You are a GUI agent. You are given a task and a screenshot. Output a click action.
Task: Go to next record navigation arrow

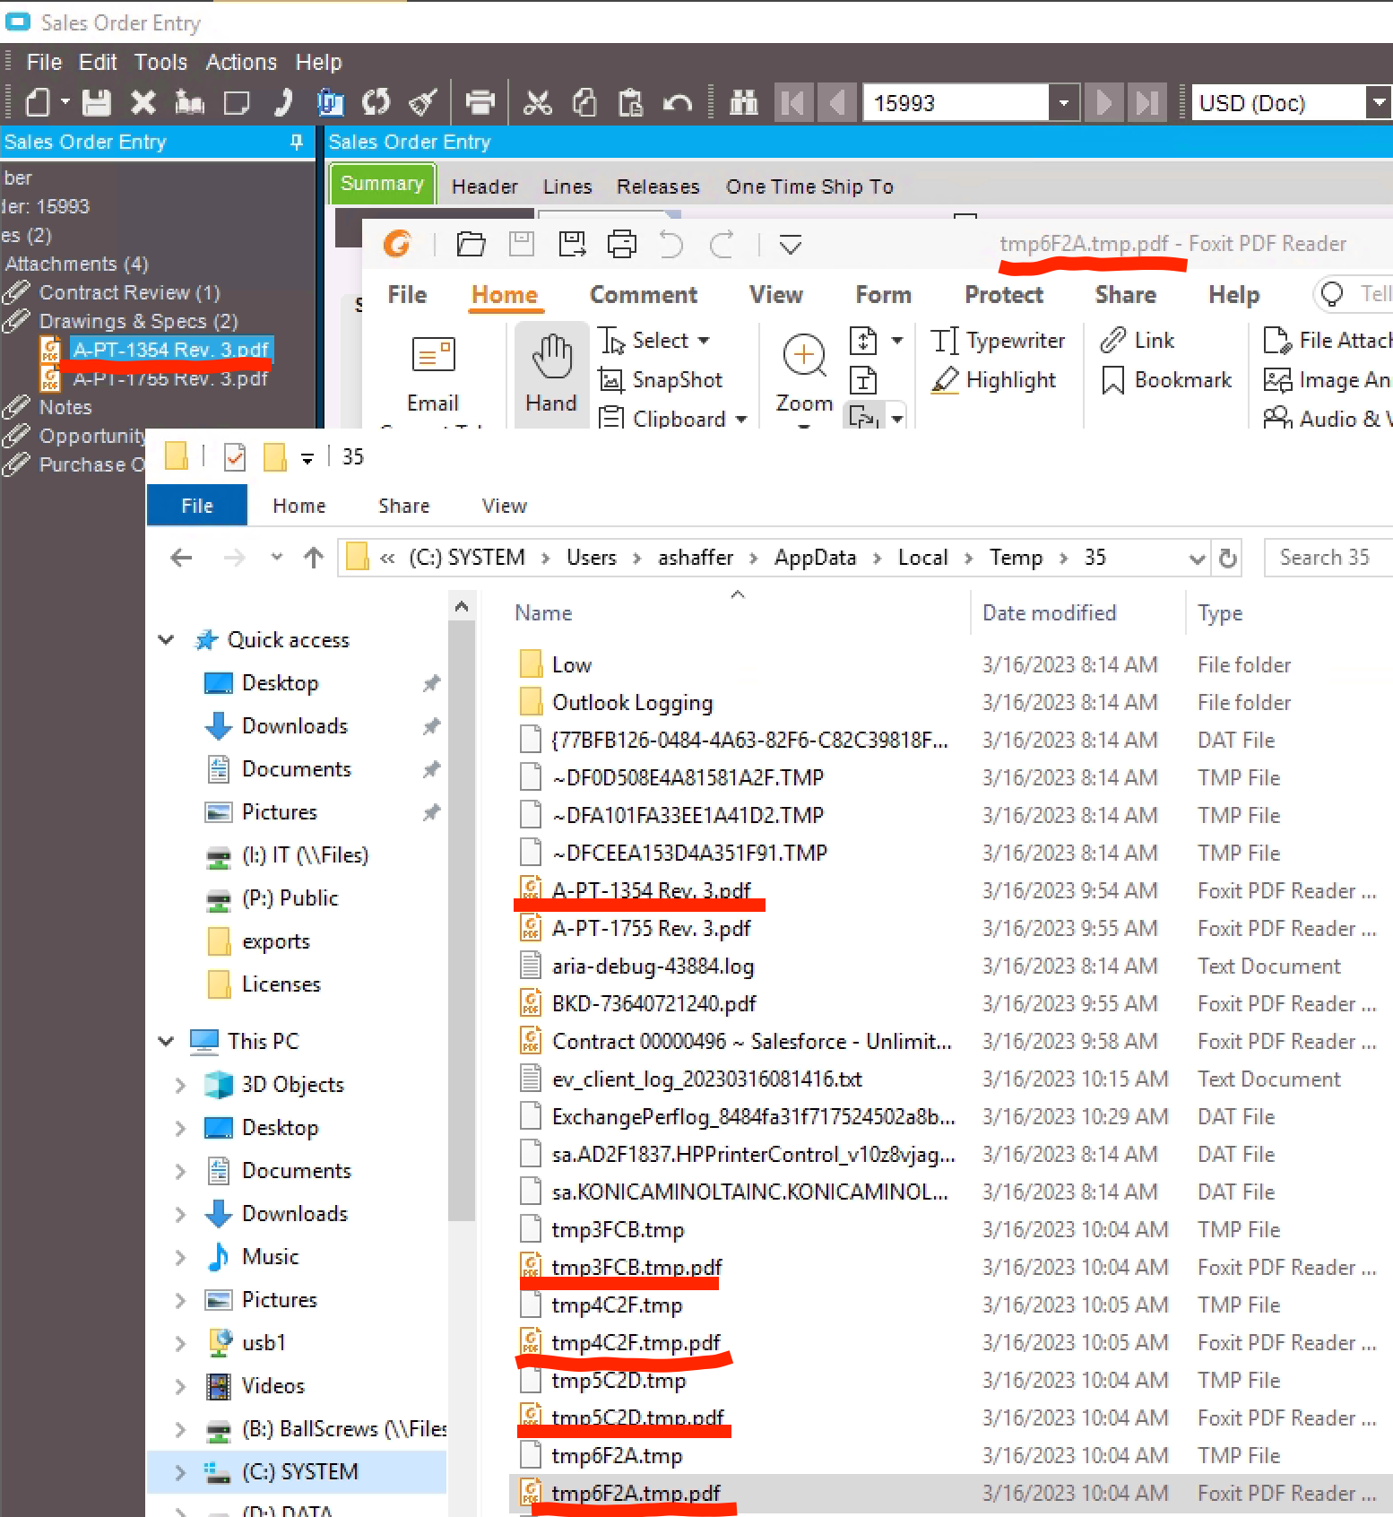(x=1104, y=102)
